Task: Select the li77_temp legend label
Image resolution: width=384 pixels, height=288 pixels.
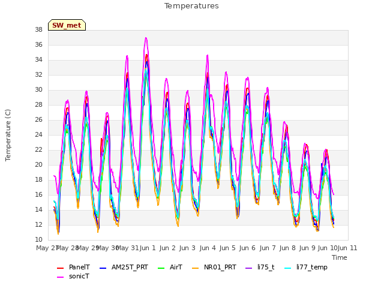Action: pyautogui.click(x=312, y=267)
